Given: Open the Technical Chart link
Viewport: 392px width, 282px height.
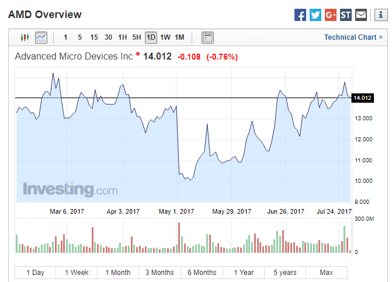Looking at the screenshot, I should [x=353, y=37].
